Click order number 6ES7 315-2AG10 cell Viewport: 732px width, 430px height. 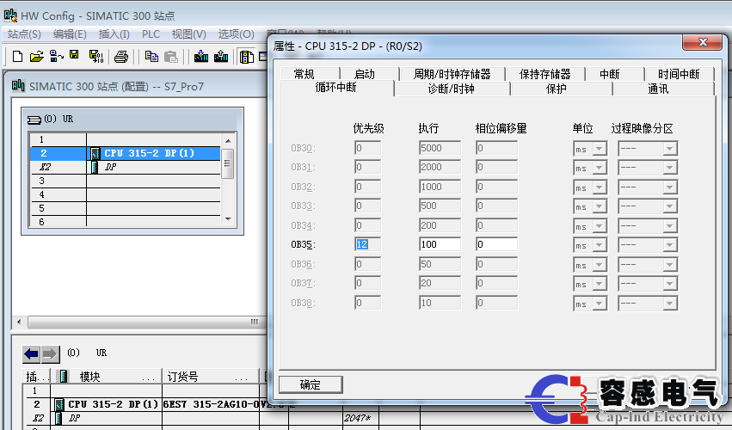pos(211,404)
